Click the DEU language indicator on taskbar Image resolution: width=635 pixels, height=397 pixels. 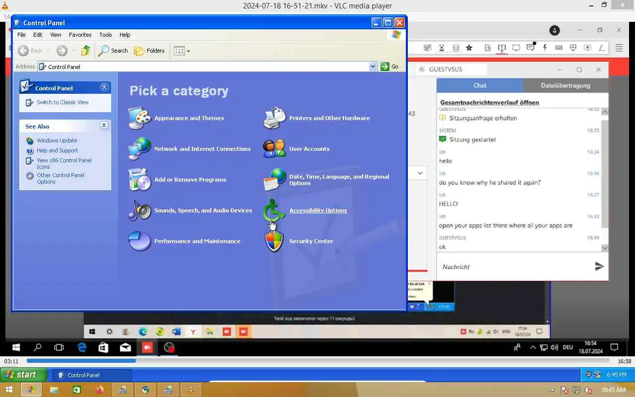click(568, 348)
